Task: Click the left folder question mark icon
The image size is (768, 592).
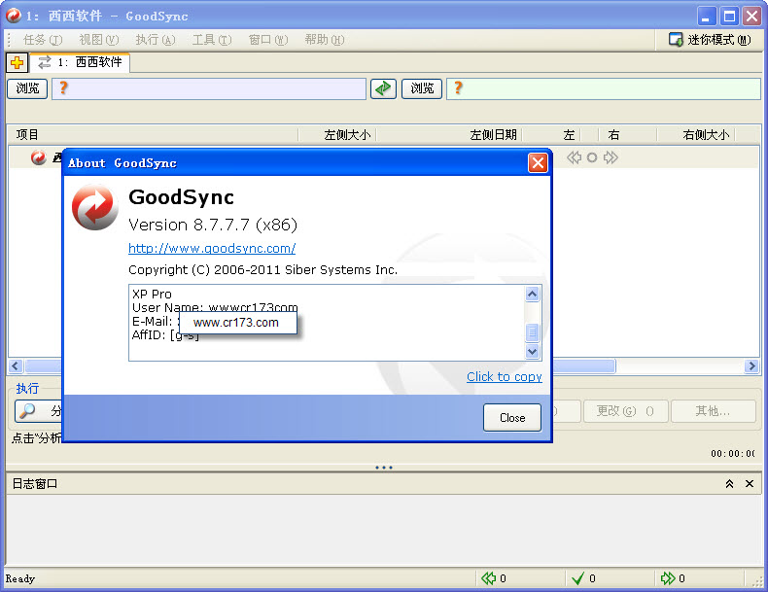Action: pos(63,88)
